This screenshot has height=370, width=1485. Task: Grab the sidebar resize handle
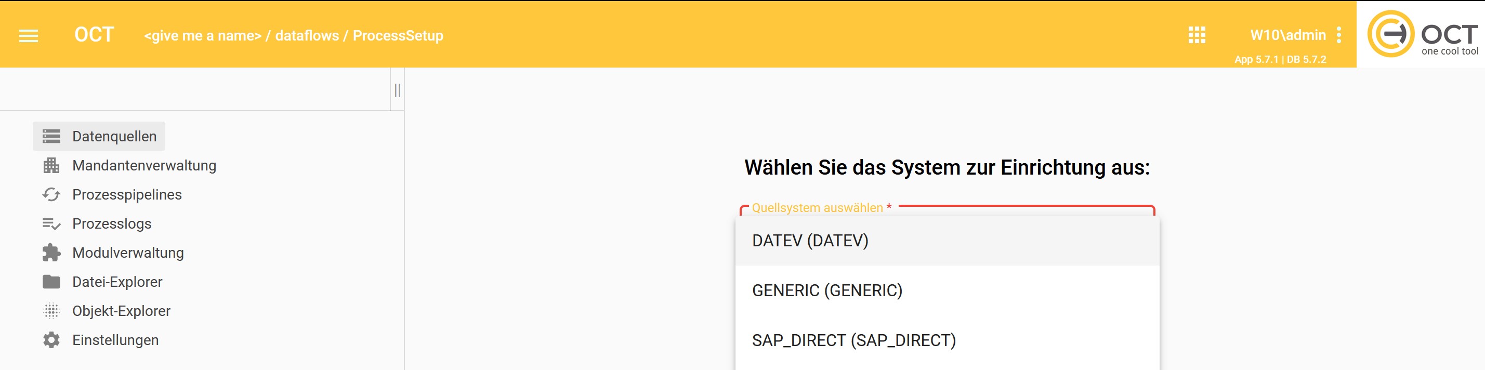click(x=397, y=90)
